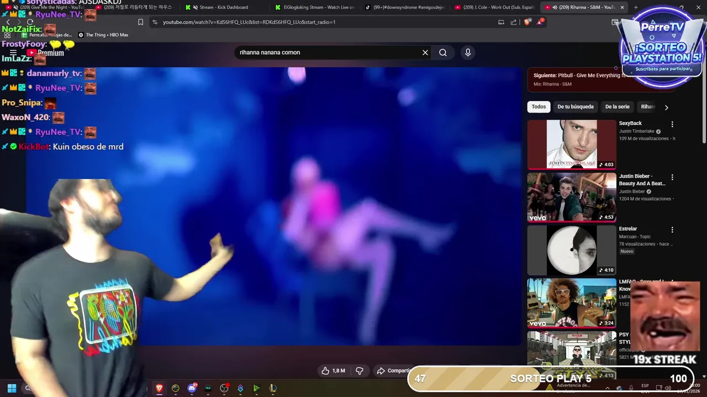Open options menu for the Estrelar video
This screenshot has height=397, width=707.
[x=672, y=229]
